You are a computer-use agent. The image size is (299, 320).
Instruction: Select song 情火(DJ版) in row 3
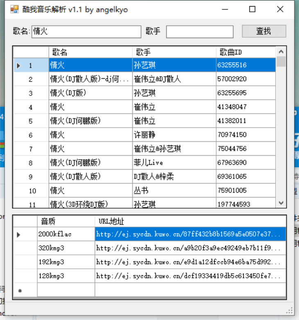click(91, 93)
